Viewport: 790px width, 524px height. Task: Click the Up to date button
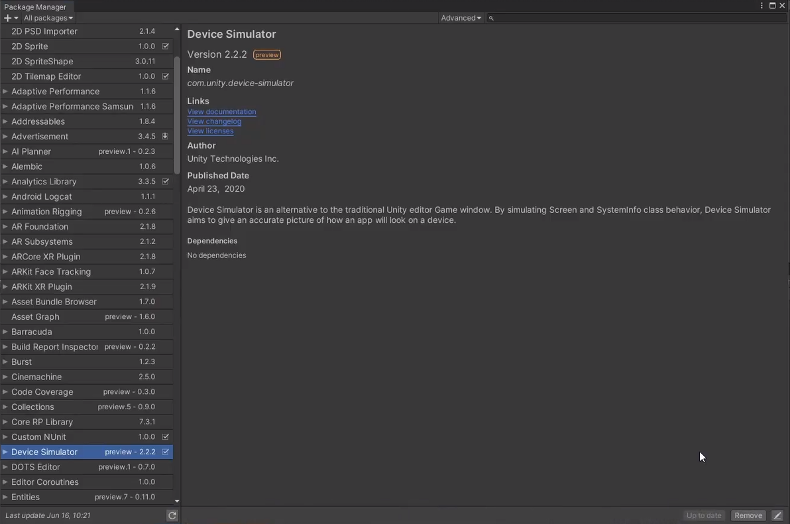pyautogui.click(x=704, y=515)
